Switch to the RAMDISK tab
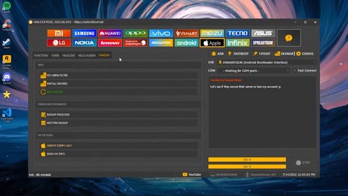This screenshot has width=348, height=196. click(x=104, y=55)
